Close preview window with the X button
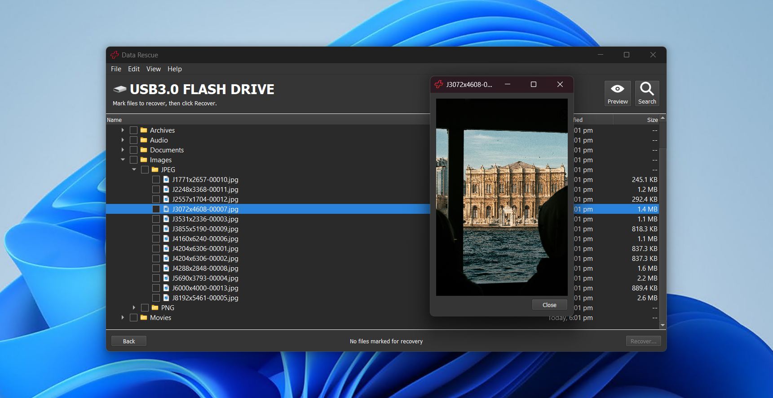773x398 pixels. pyautogui.click(x=560, y=84)
